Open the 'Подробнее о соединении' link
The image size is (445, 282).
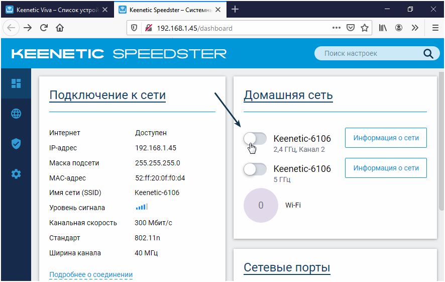91,274
